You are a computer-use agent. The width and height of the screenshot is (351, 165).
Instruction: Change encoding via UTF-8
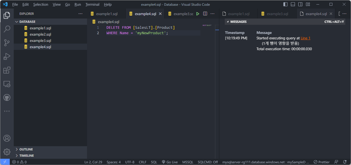click(130, 162)
